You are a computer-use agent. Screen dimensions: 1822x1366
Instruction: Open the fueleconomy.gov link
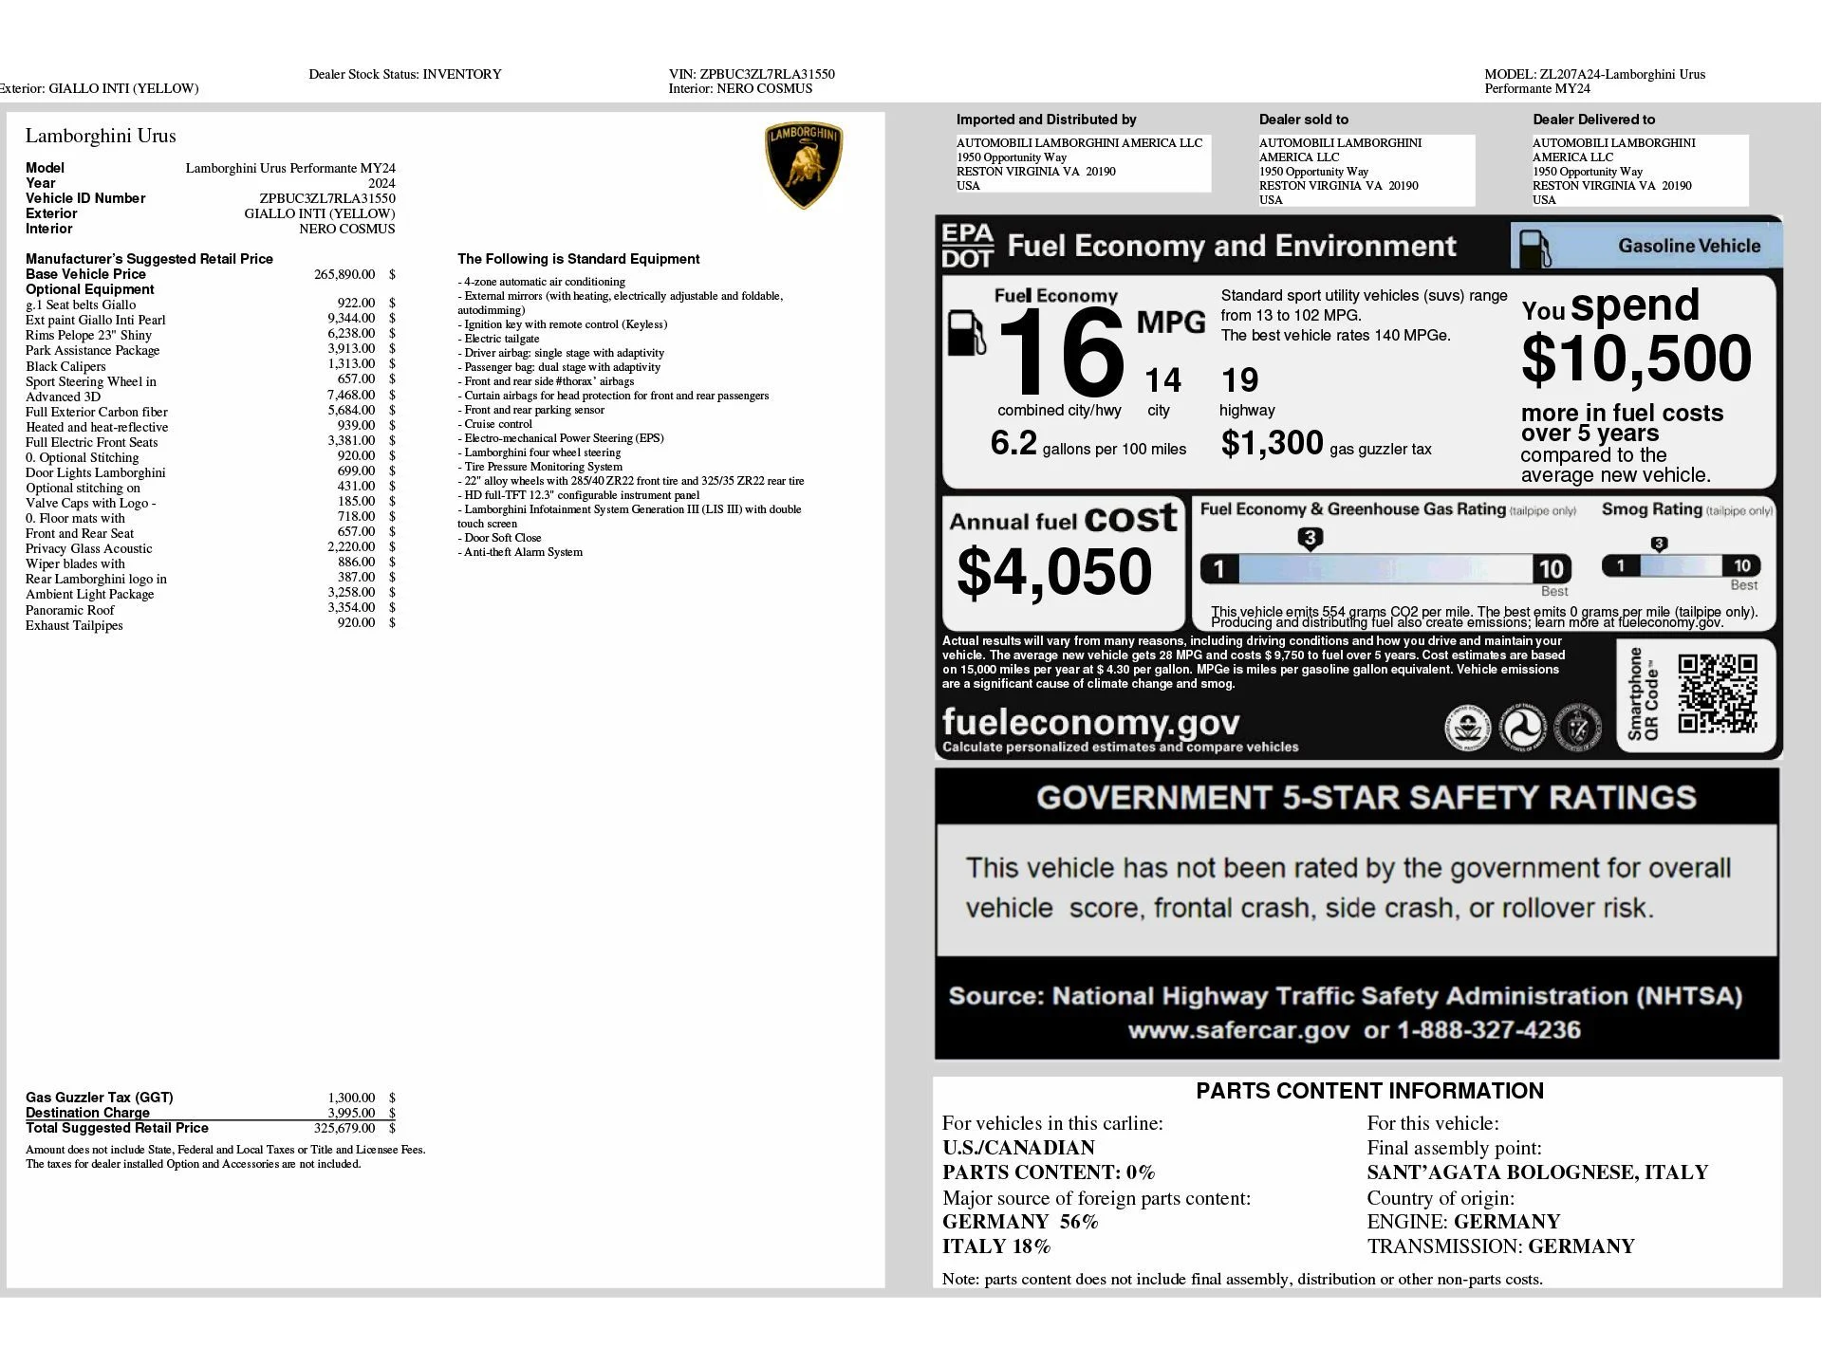(1091, 724)
